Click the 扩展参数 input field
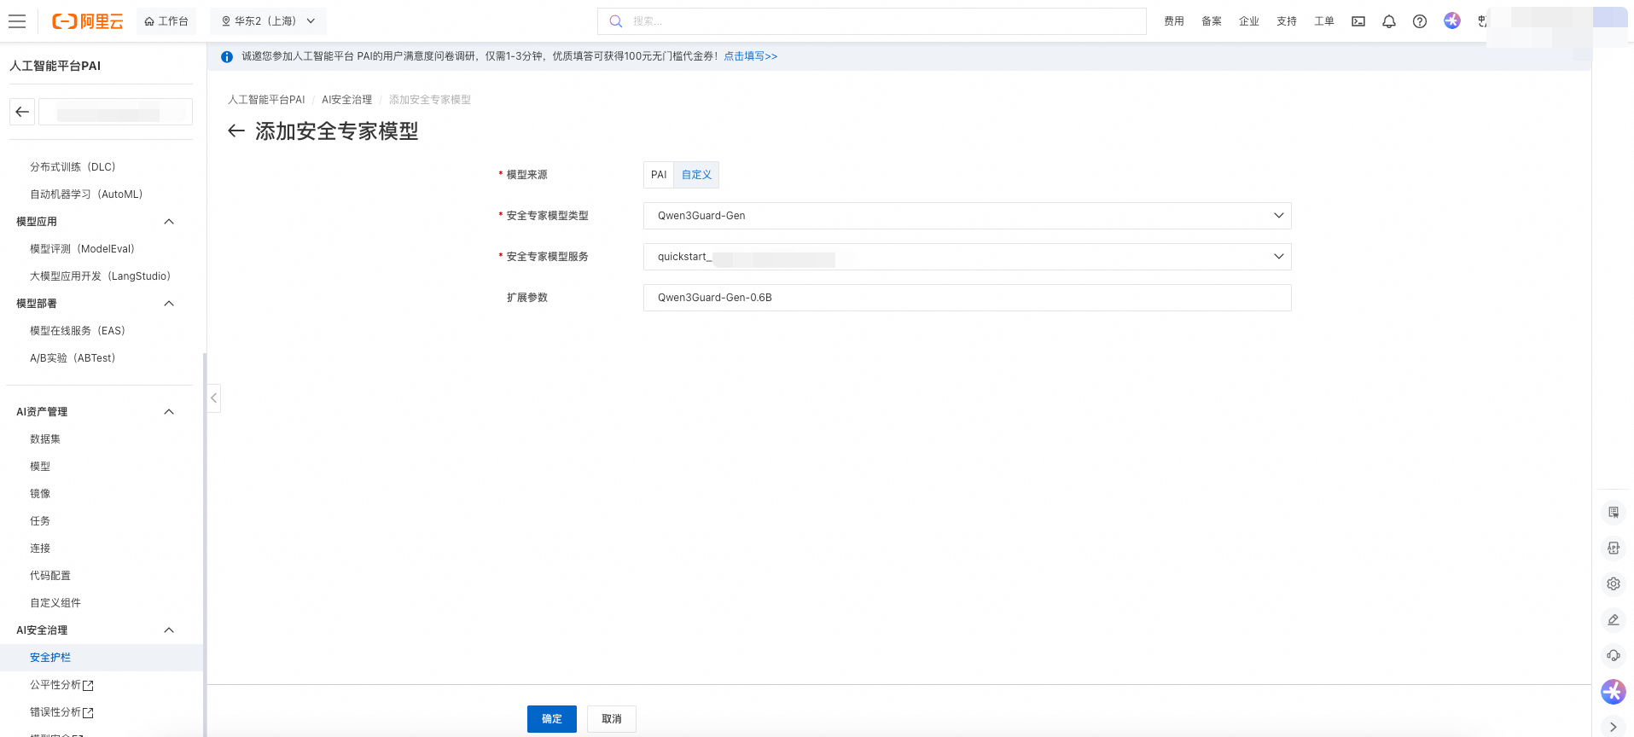The width and height of the screenshot is (1634, 737). 967,298
